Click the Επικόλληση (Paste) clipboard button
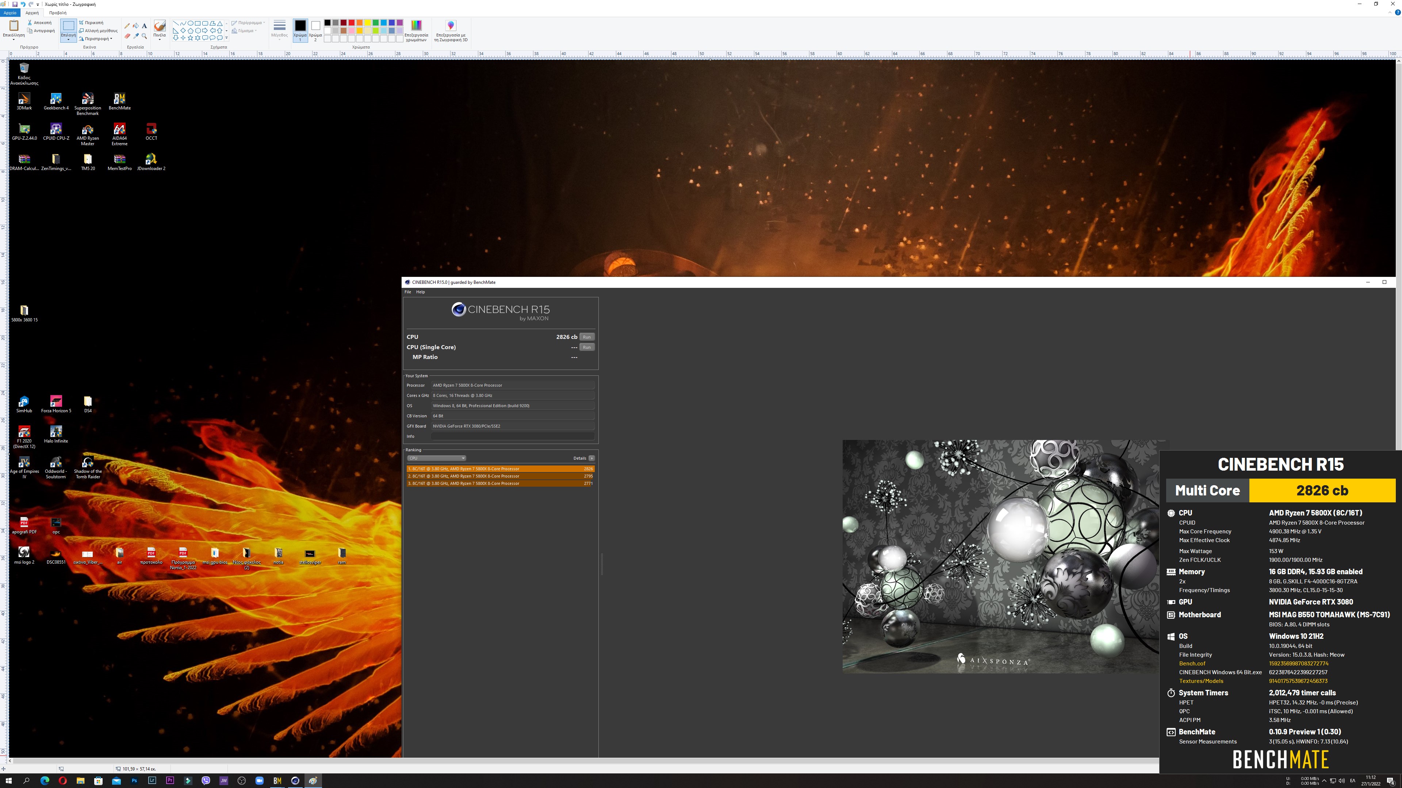This screenshot has height=788, width=1402. pyautogui.click(x=14, y=26)
